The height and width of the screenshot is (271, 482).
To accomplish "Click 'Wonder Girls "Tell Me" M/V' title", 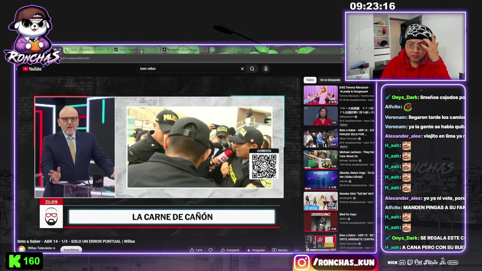I will pos(357,194).
